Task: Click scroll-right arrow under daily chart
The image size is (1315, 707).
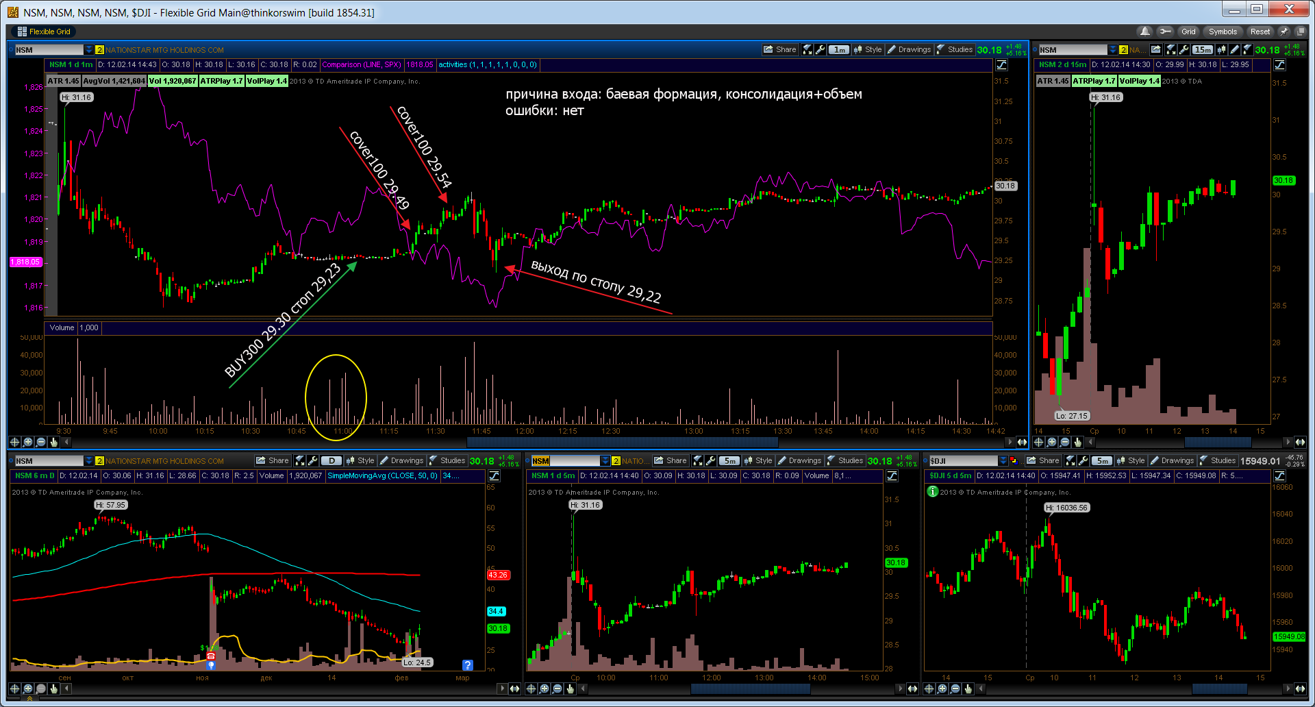Action: [503, 689]
